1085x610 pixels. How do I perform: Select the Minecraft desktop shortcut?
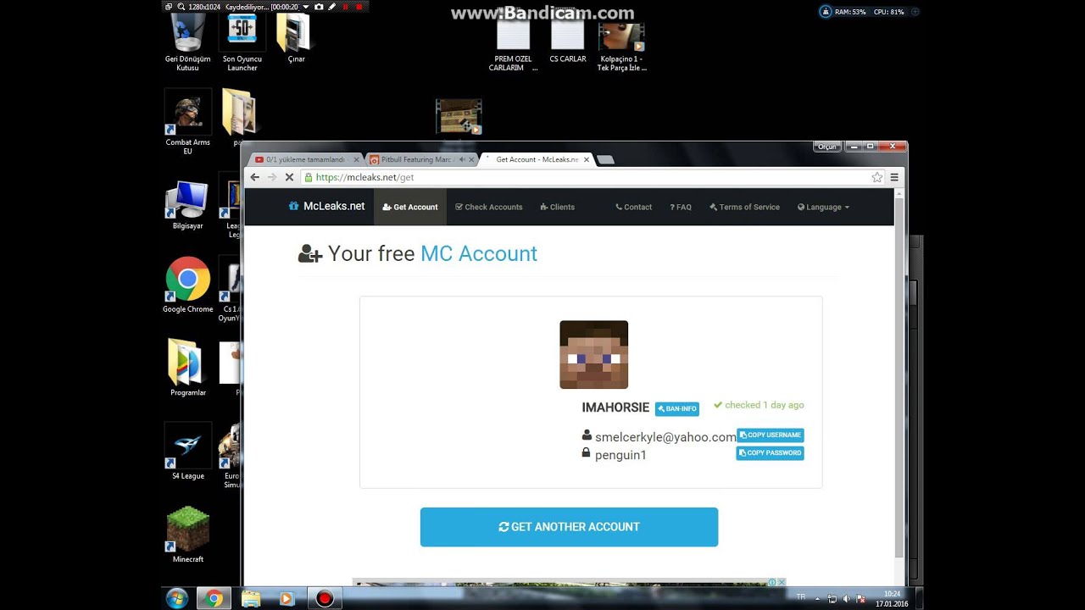(x=188, y=535)
